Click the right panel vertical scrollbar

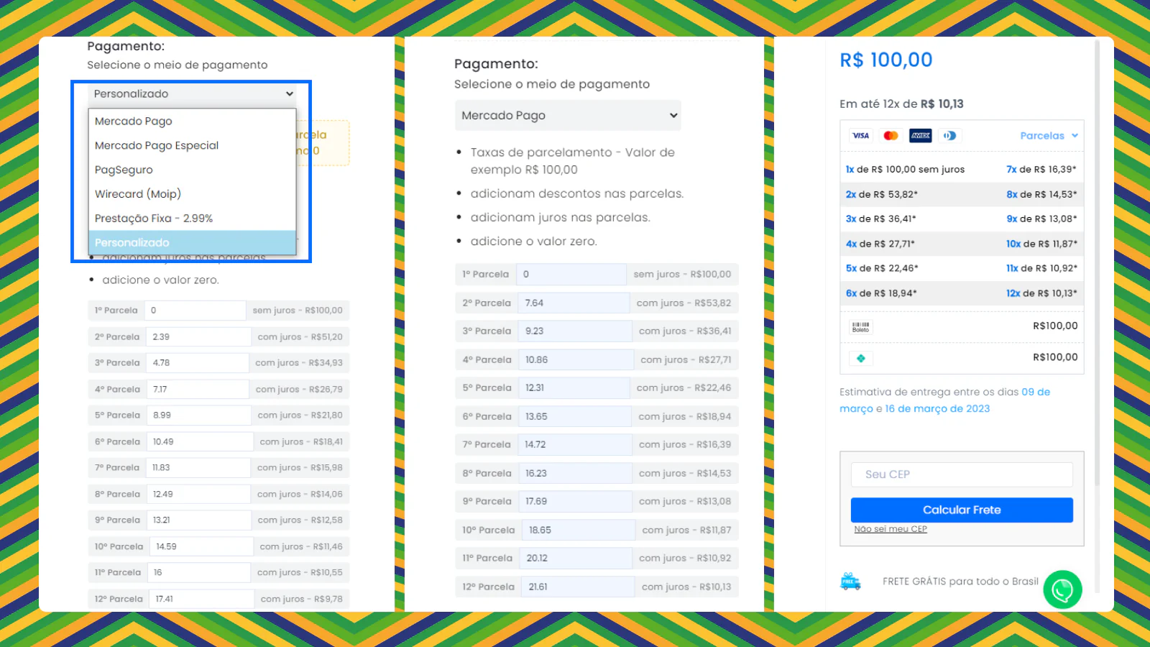click(x=1097, y=262)
